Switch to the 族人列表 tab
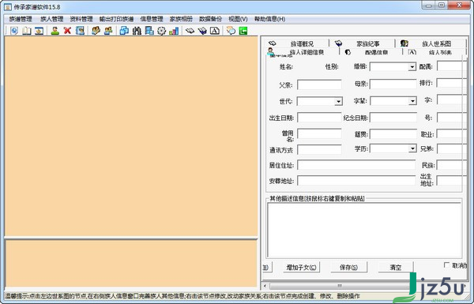 pos(434,52)
